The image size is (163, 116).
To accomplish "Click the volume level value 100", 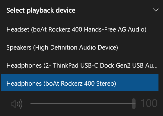I will 149,103.
